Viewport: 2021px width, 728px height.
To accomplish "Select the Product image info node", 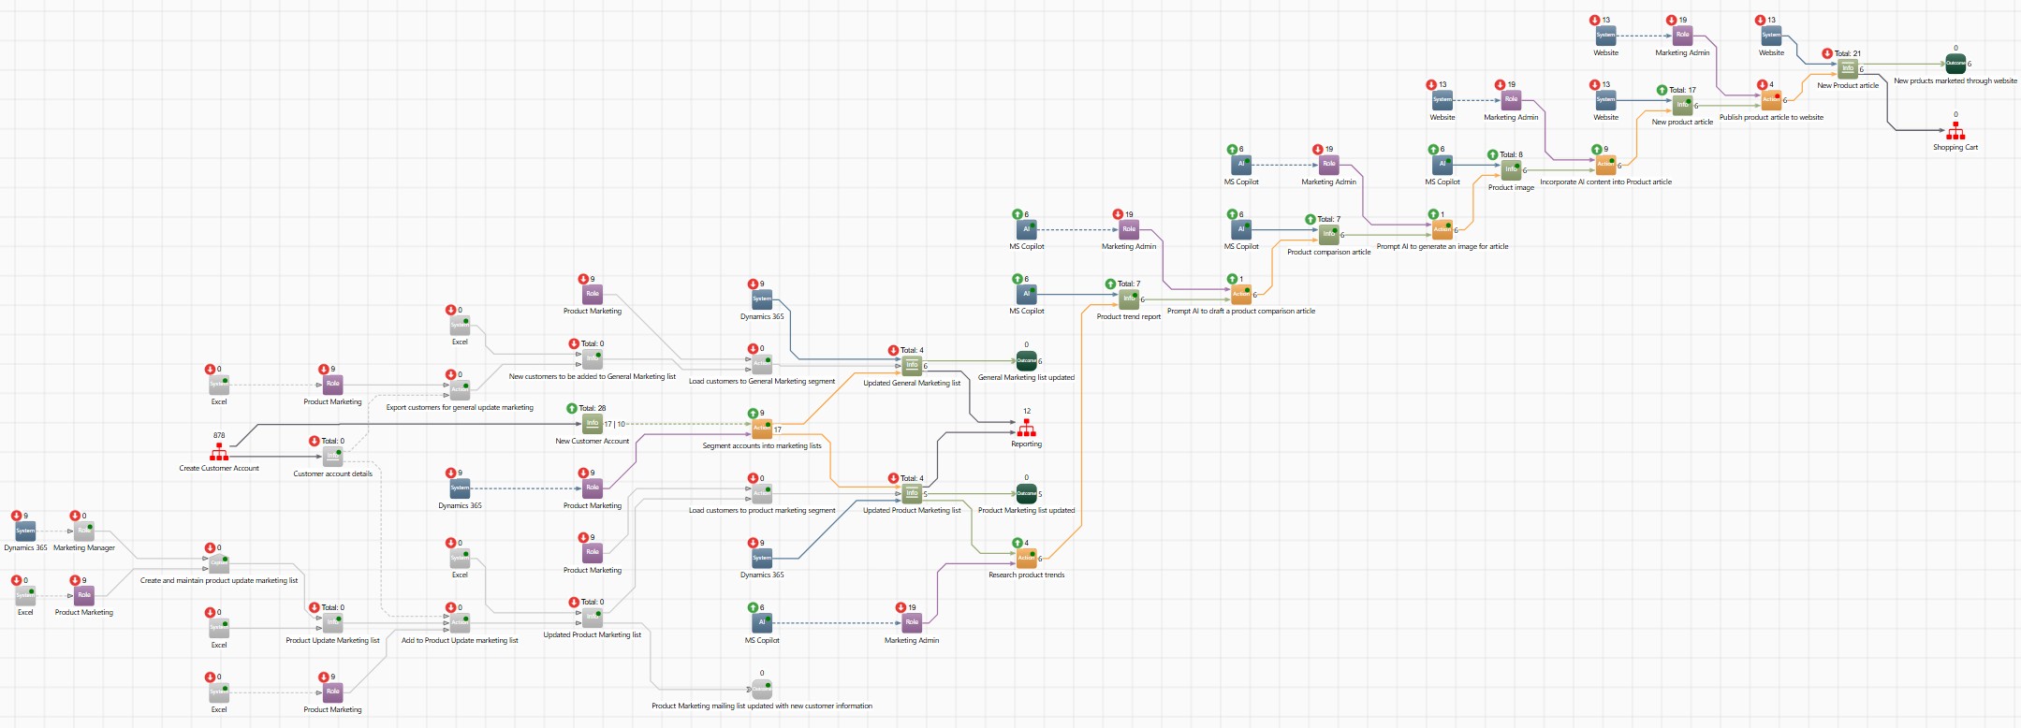I will pyautogui.click(x=1511, y=170).
